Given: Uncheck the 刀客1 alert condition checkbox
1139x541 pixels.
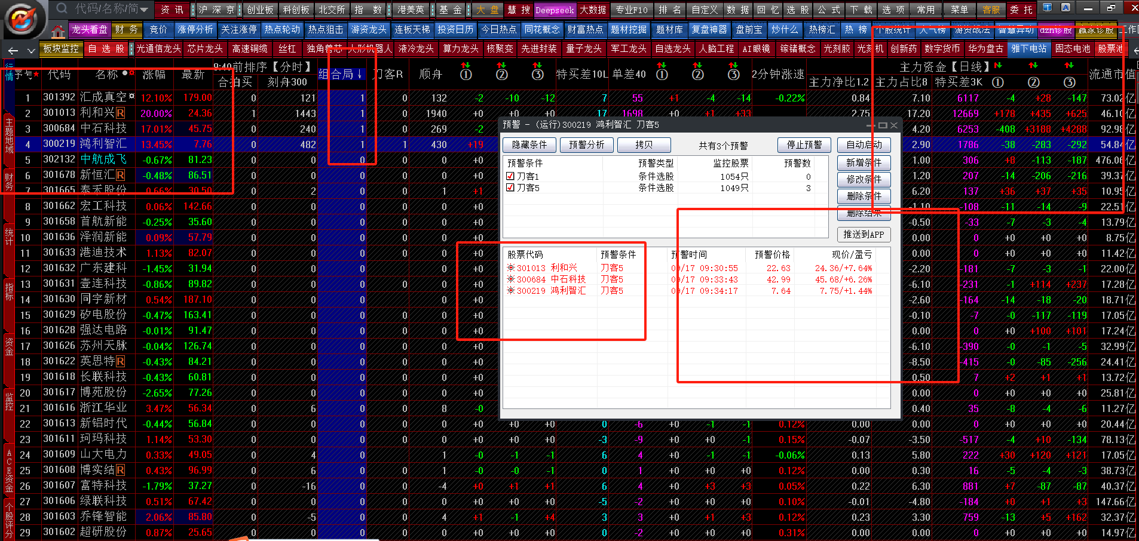Looking at the screenshot, I should (x=510, y=176).
